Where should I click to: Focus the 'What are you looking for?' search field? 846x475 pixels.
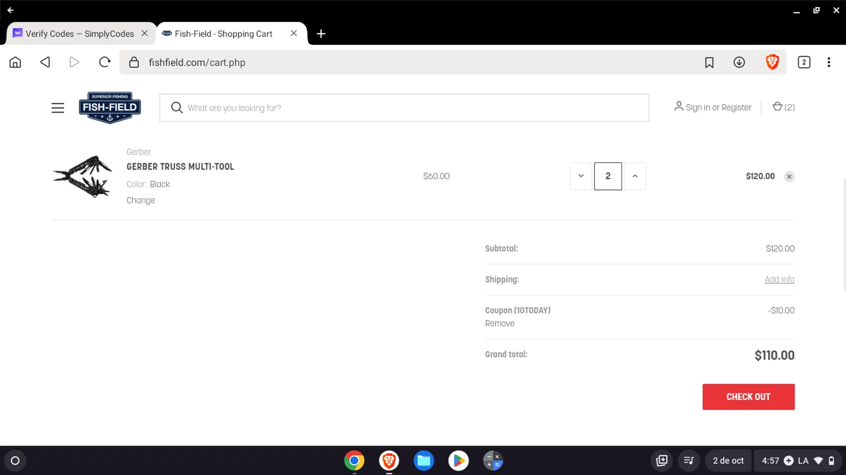pyautogui.click(x=404, y=108)
